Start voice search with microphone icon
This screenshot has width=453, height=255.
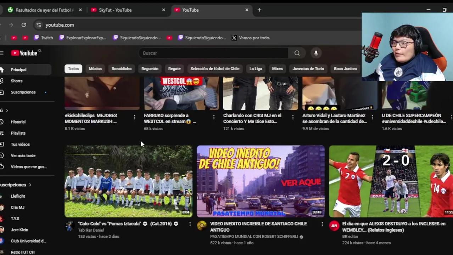(x=316, y=53)
